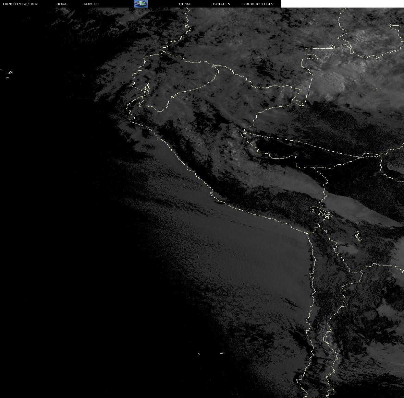Select the INFRA channel type label

(184, 4)
